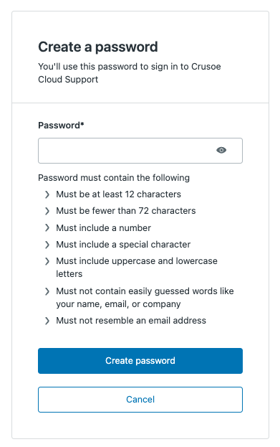Click chevron beside uppercase and lowercase letters rule
The width and height of the screenshot is (280, 447).
(47, 261)
